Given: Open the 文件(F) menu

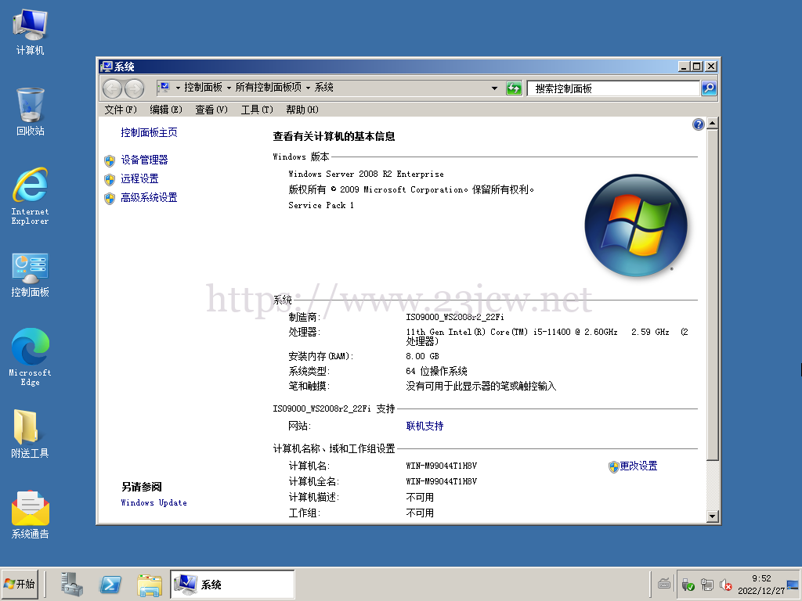Looking at the screenshot, I should (x=121, y=110).
